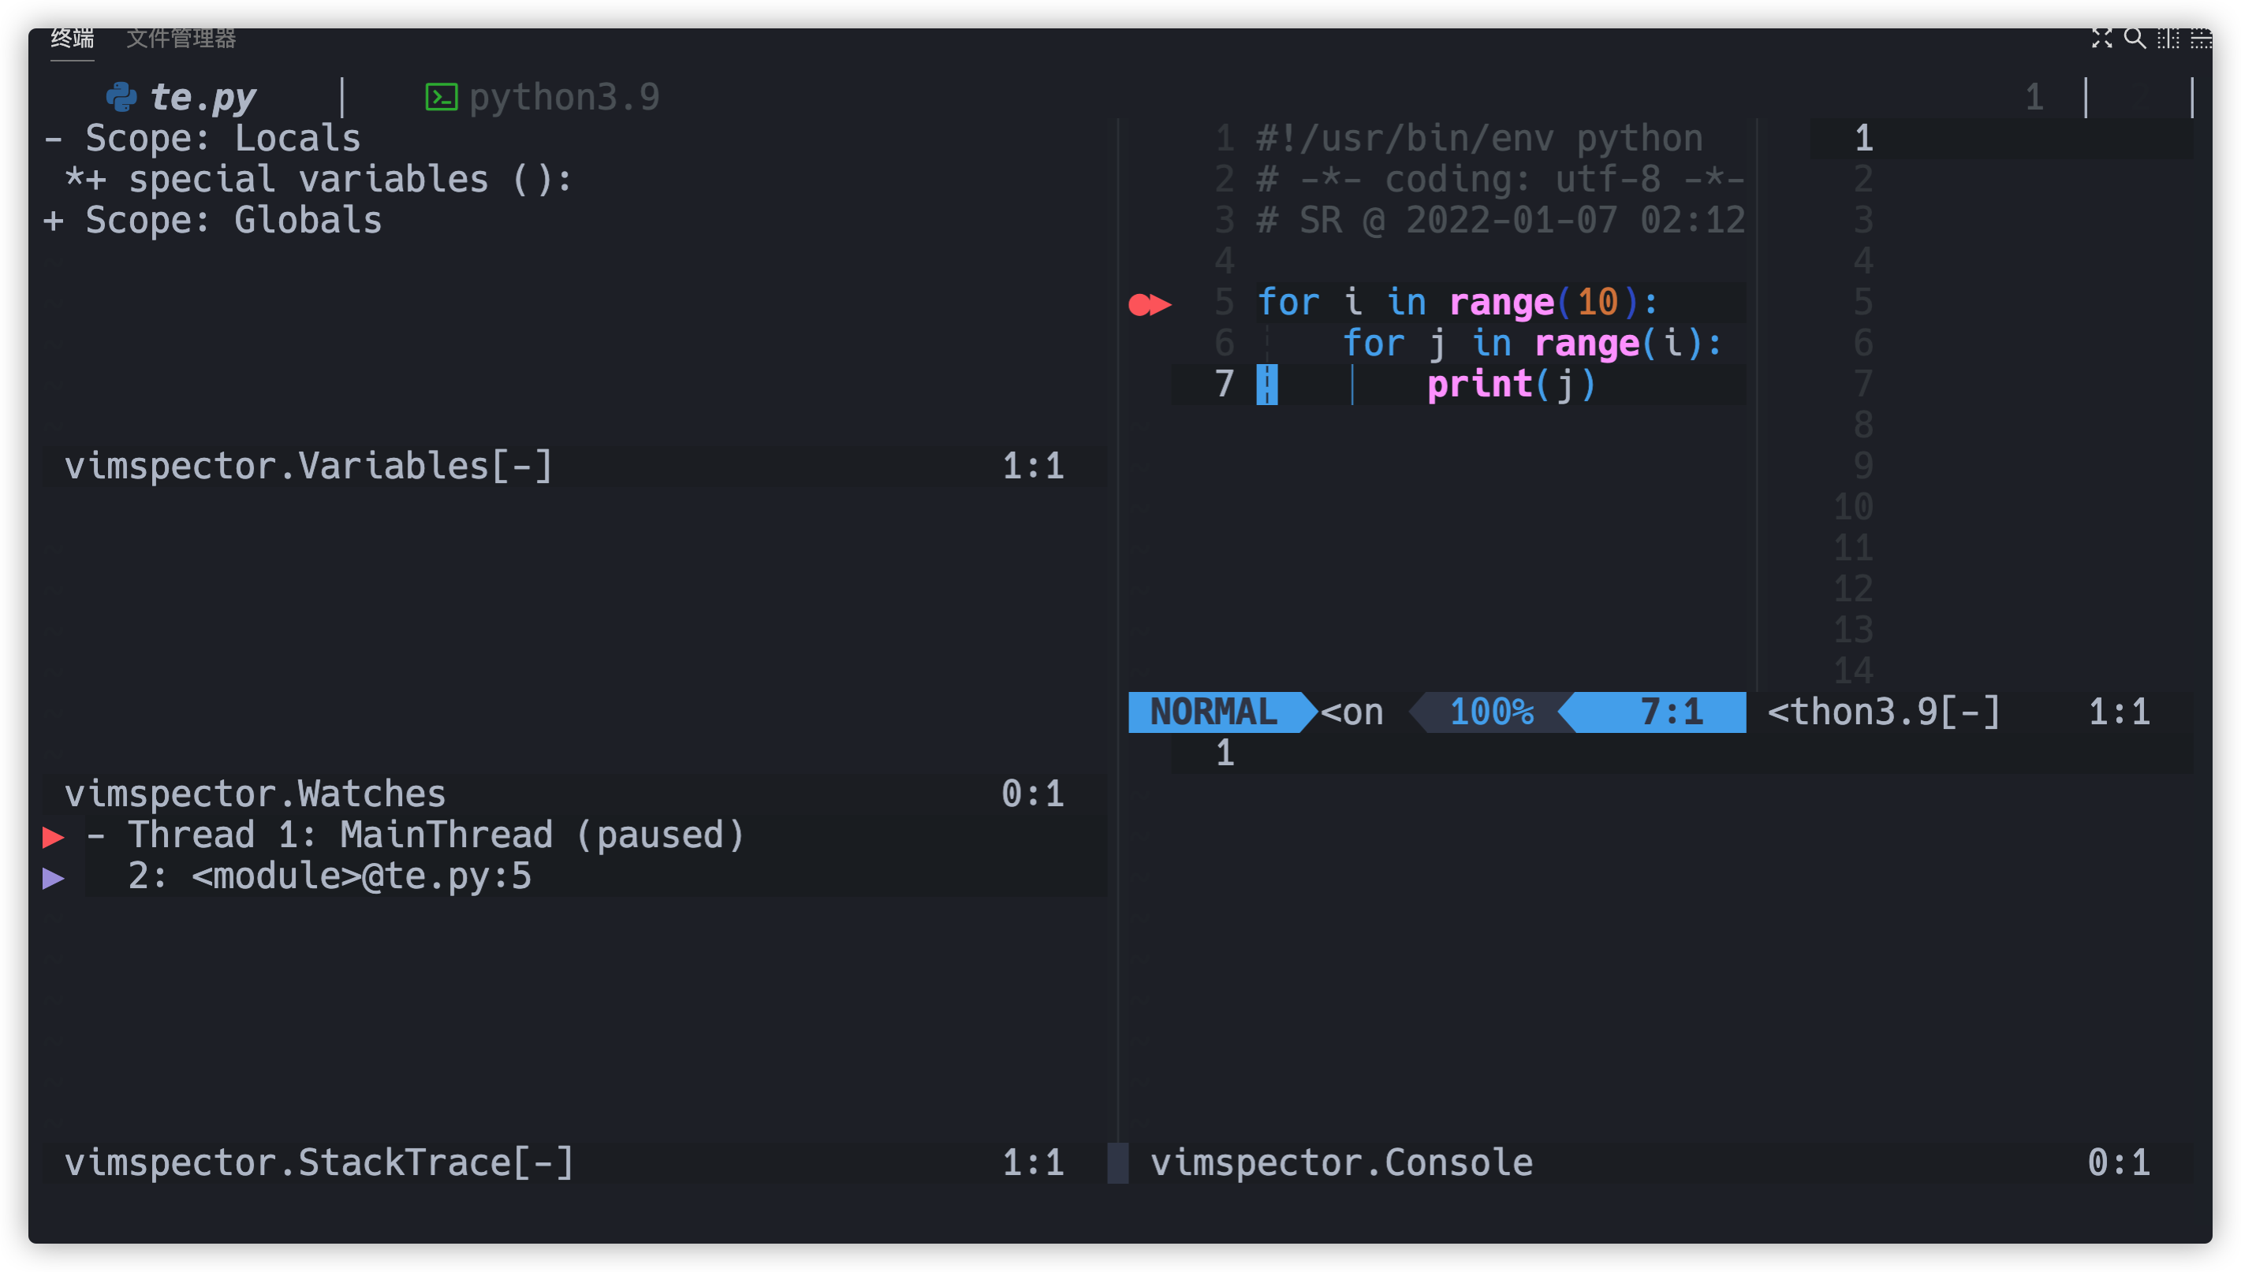Click empty line number 4 in code gutter
Viewport: 2241px width, 1272px height.
[1225, 261]
